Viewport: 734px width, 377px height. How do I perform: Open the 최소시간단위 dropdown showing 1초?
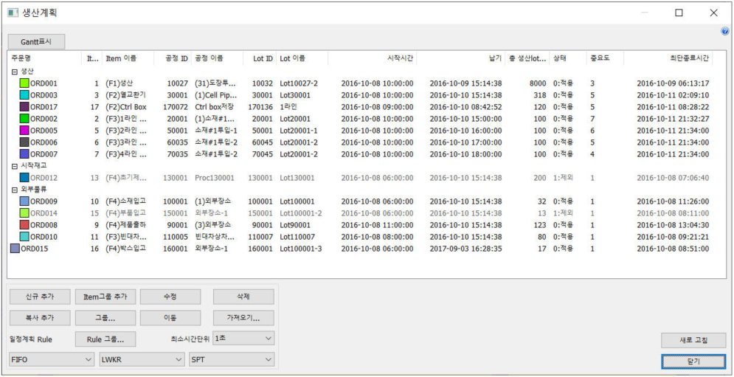pyautogui.click(x=243, y=338)
